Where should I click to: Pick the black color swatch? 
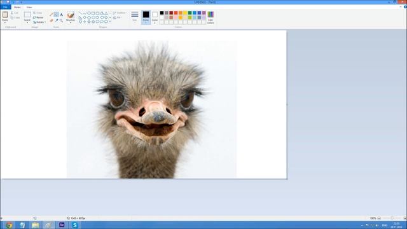pyautogui.click(x=162, y=13)
